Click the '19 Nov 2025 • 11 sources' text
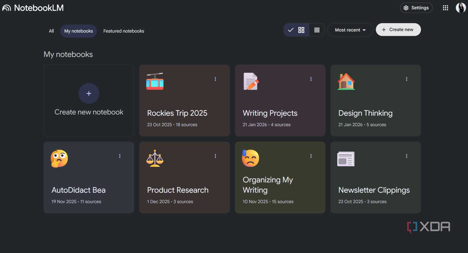The width and height of the screenshot is (468, 253). point(76,202)
